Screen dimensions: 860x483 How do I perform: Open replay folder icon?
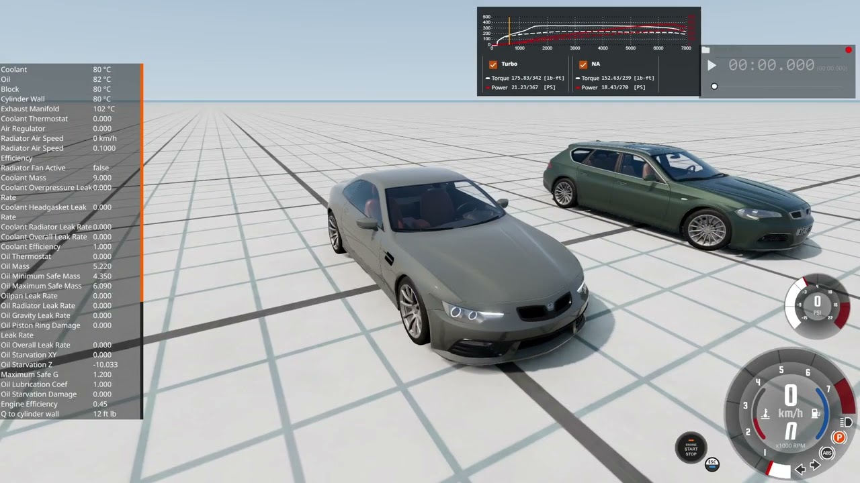705,50
